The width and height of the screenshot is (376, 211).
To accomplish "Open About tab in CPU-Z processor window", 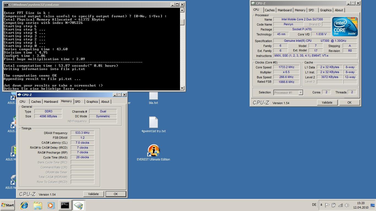I will point(339,10).
